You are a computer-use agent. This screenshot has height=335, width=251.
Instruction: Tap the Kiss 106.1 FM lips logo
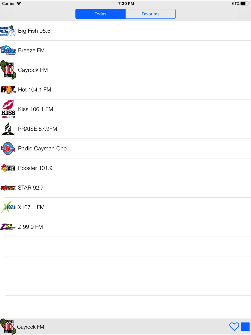(x=8, y=109)
